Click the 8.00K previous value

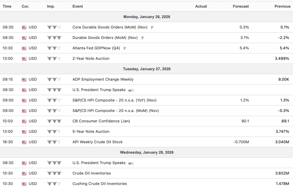point(284,79)
